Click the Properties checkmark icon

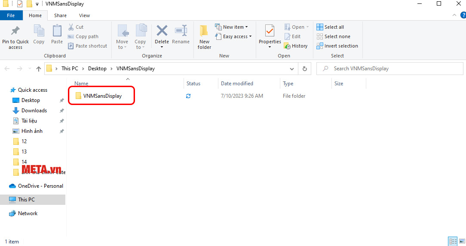[270, 31]
